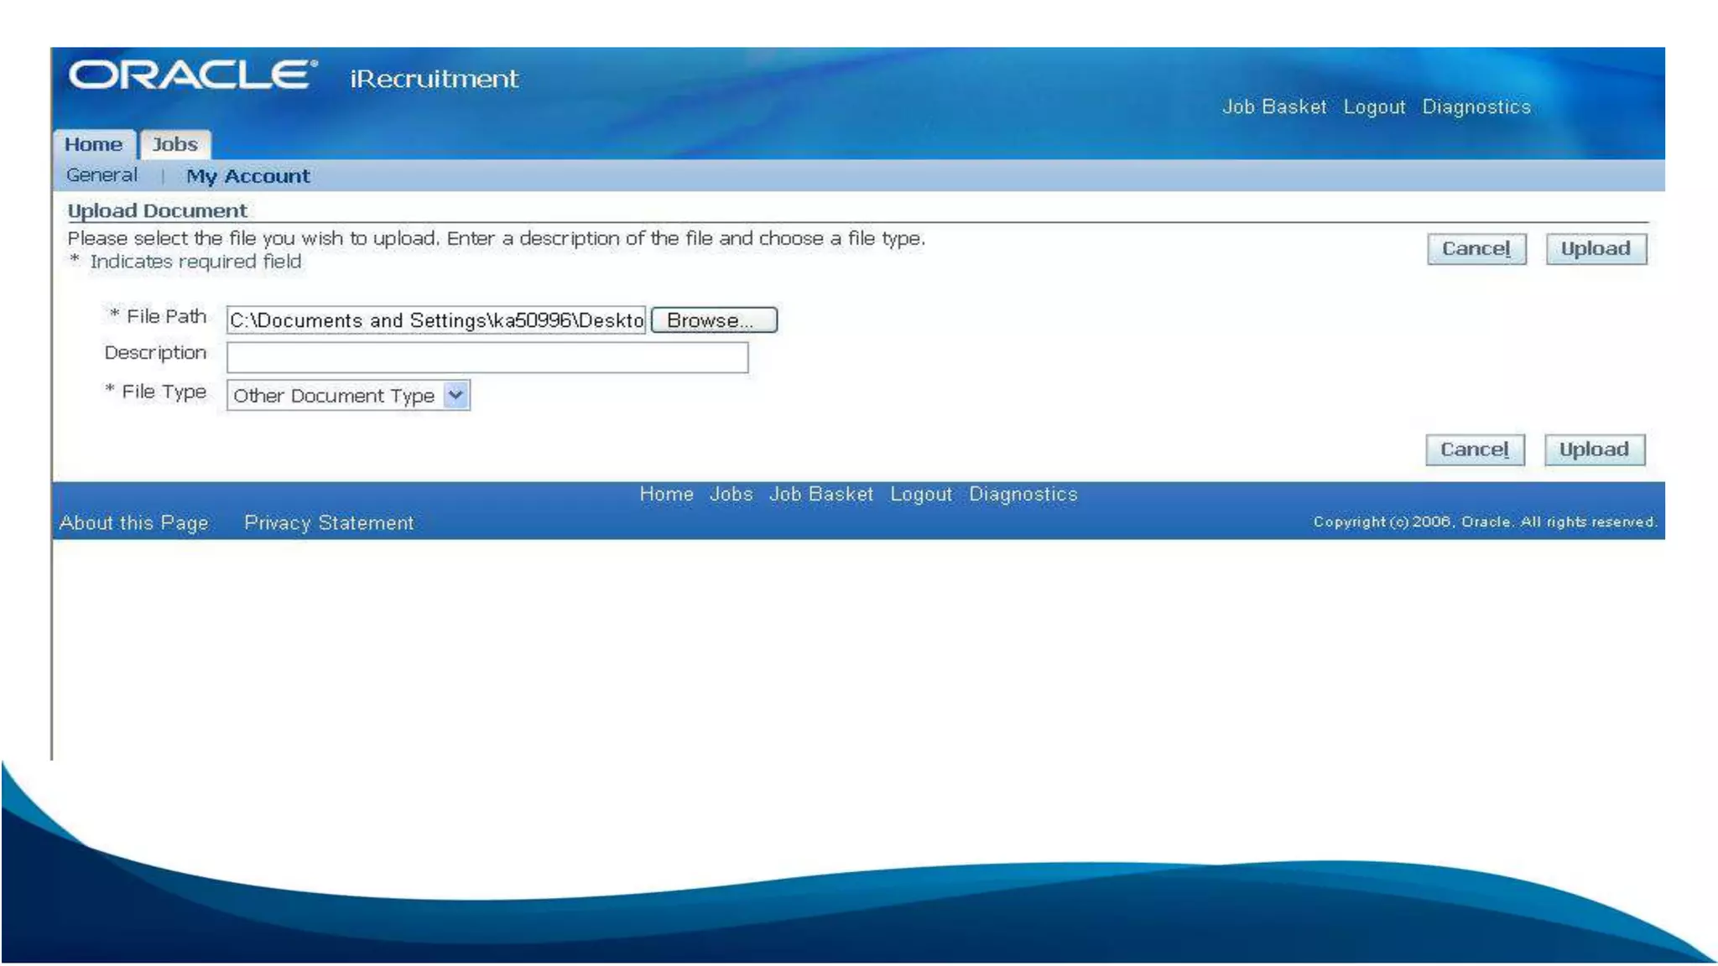Screen dimensions: 1718x966
Task: Open My Account subtab
Action: [x=247, y=176]
